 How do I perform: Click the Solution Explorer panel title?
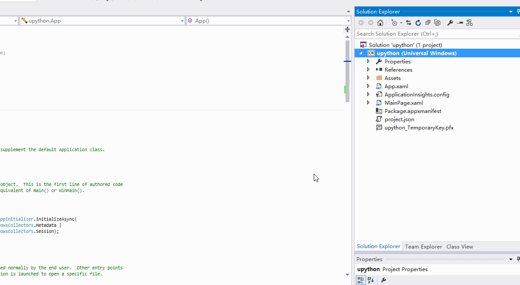378,12
